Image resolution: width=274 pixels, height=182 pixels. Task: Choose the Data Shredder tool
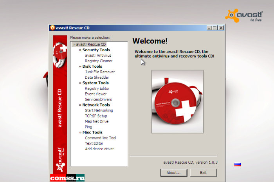pyautogui.click(x=97, y=77)
